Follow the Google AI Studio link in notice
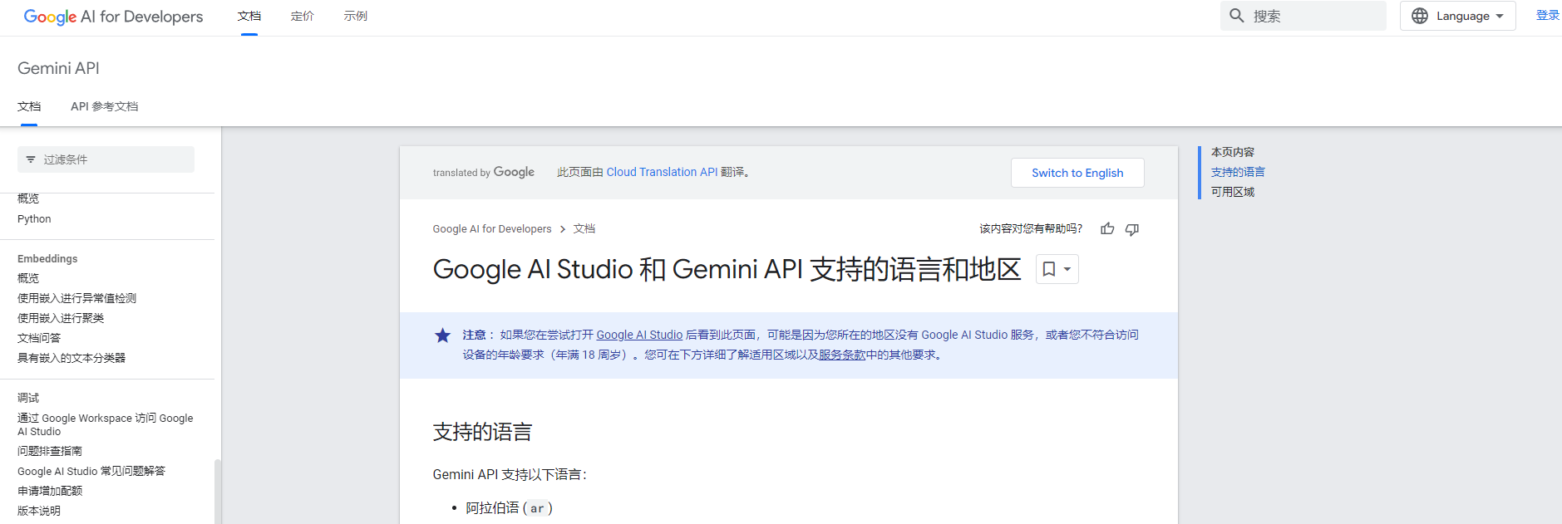 [x=639, y=335]
